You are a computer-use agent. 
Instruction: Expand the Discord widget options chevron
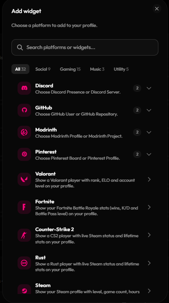click(149, 88)
